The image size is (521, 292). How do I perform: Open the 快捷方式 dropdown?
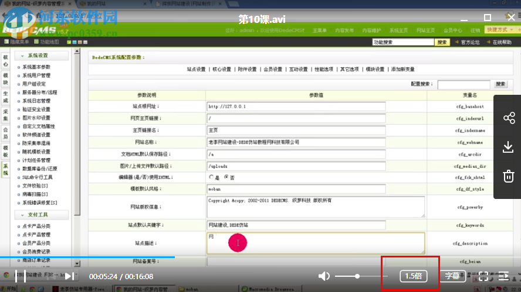[x=499, y=30]
